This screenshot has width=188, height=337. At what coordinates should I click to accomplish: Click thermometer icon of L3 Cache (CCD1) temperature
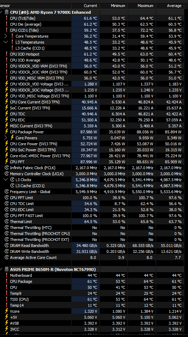click(x=12, y=48)
